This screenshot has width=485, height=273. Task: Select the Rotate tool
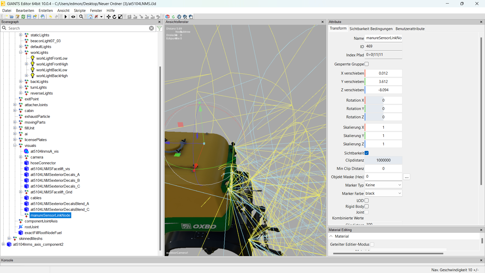click(x=114, y=17)
